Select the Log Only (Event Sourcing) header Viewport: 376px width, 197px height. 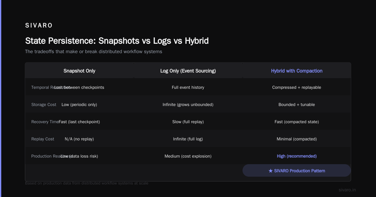pos(188,71)
